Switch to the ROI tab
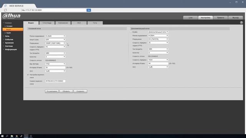 click(79, 23)
